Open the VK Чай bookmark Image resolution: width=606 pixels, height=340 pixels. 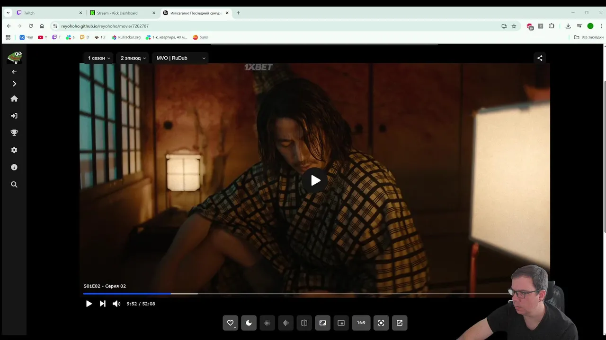[x=27, y=37]
